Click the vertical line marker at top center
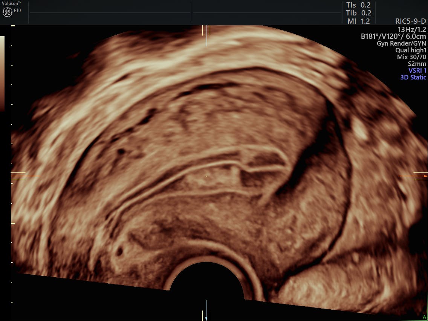Image resolution: width=428 pixels, height=321 pixels. 206,34
